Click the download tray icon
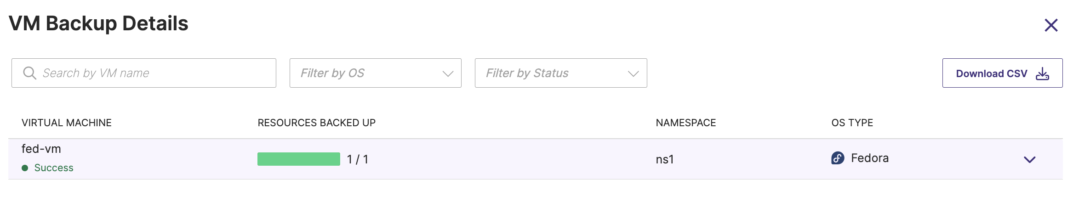1073x224 pixels. pos(1042,73)
